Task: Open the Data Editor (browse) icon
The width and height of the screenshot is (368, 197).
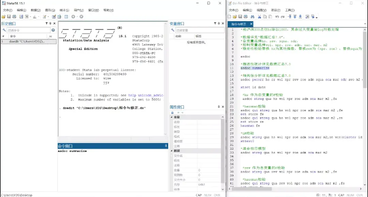Action: tap(59, 17)
